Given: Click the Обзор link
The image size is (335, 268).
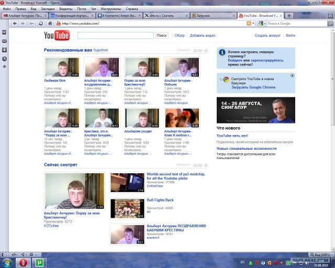Looking at the screenshot, I should 180,36.
